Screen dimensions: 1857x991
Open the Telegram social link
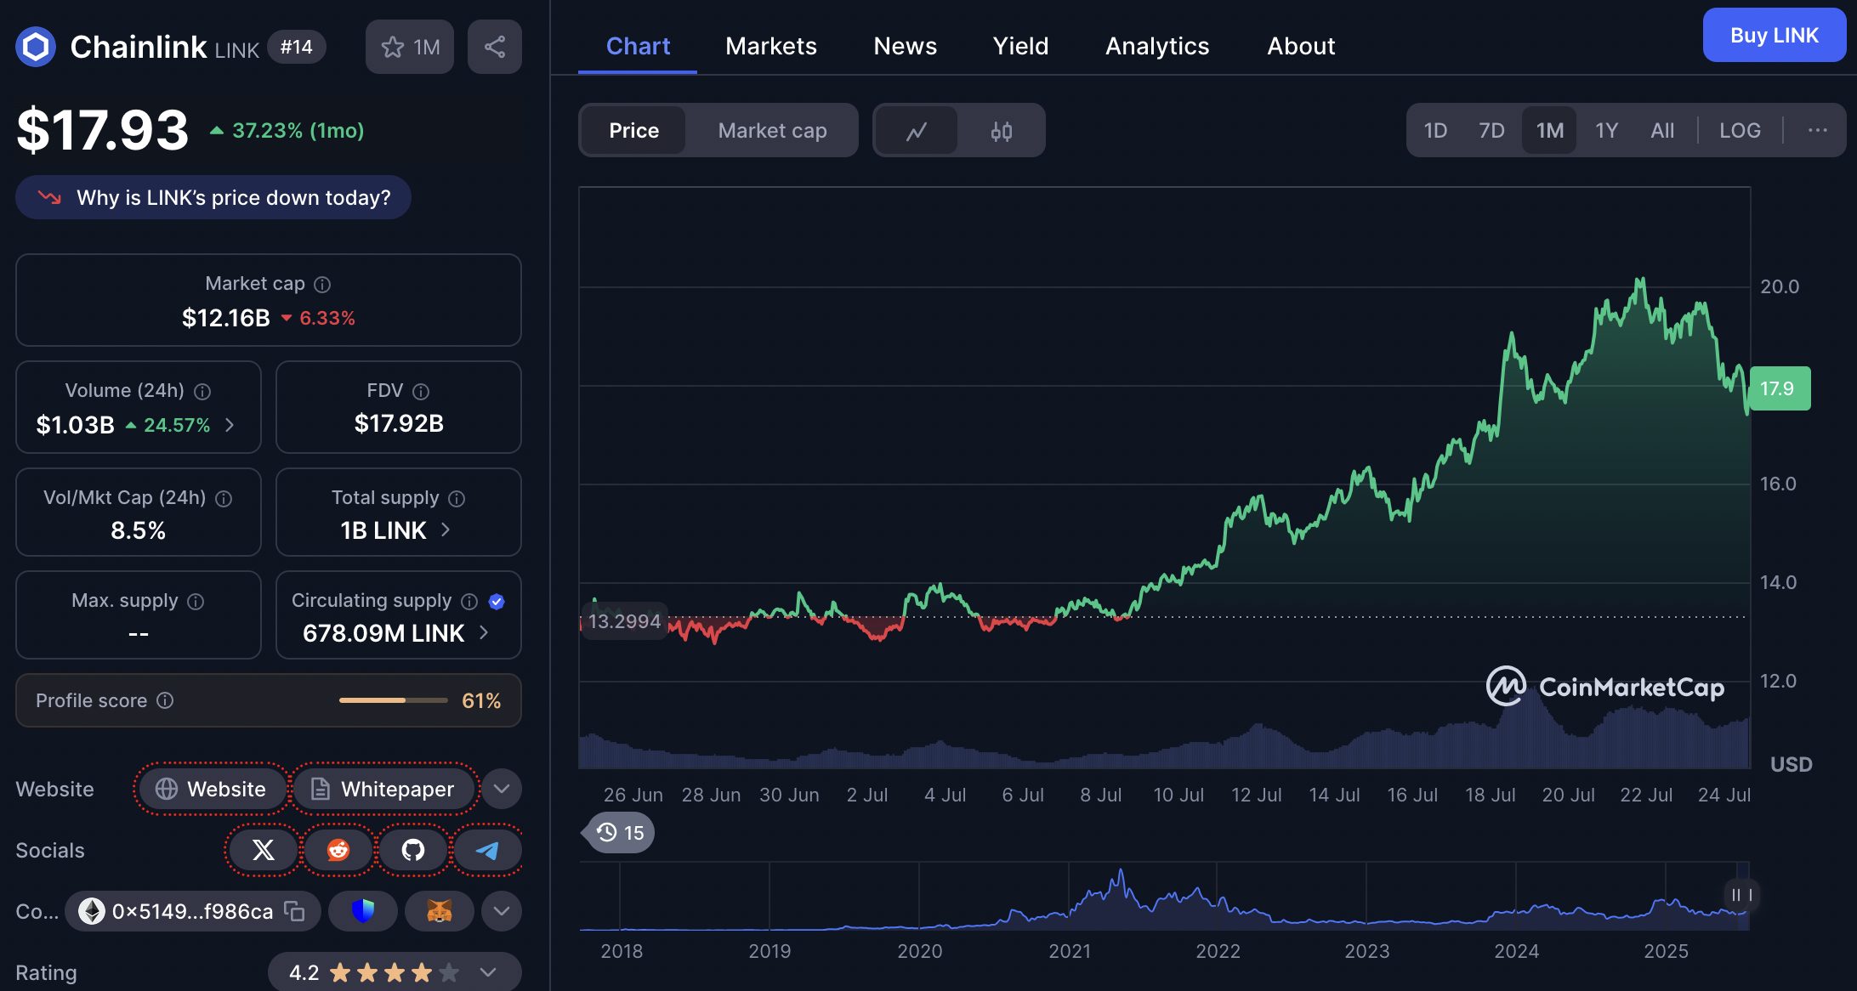pos(487,850)
